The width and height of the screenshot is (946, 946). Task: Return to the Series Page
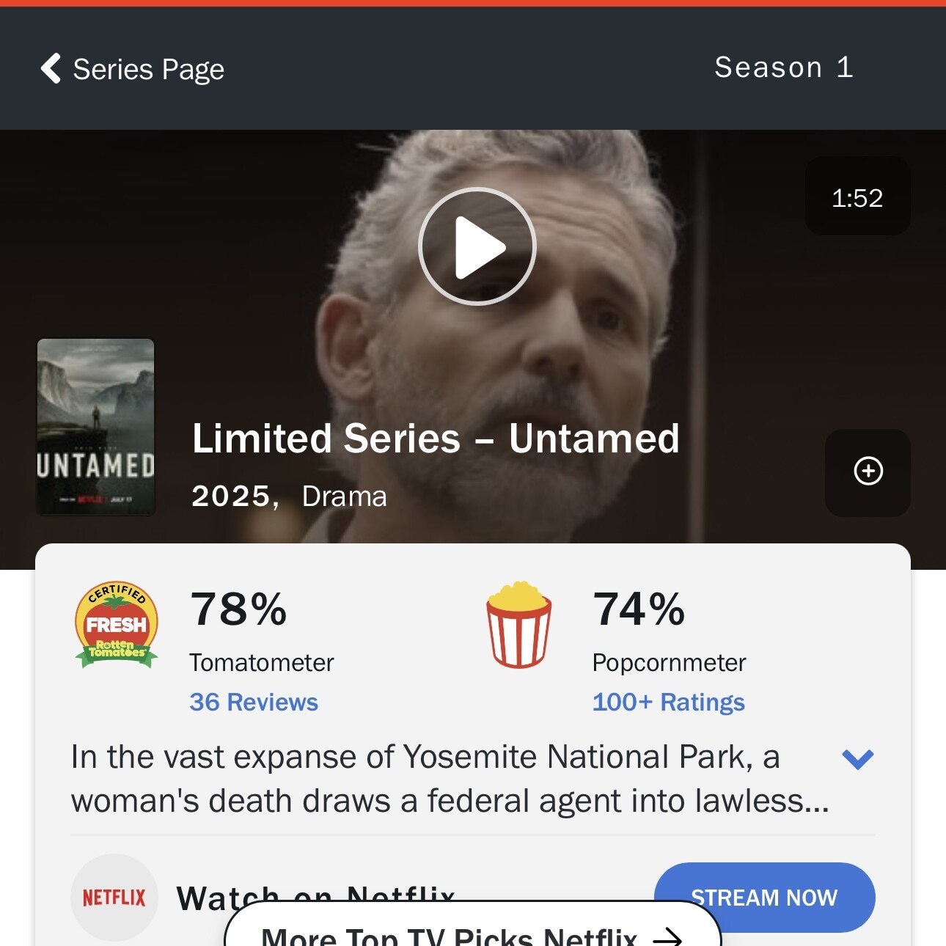click(x=133, y=69)
